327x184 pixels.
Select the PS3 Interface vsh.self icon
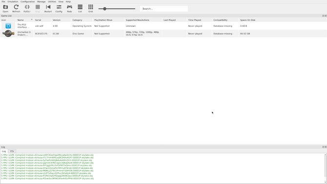click(8, 26)
